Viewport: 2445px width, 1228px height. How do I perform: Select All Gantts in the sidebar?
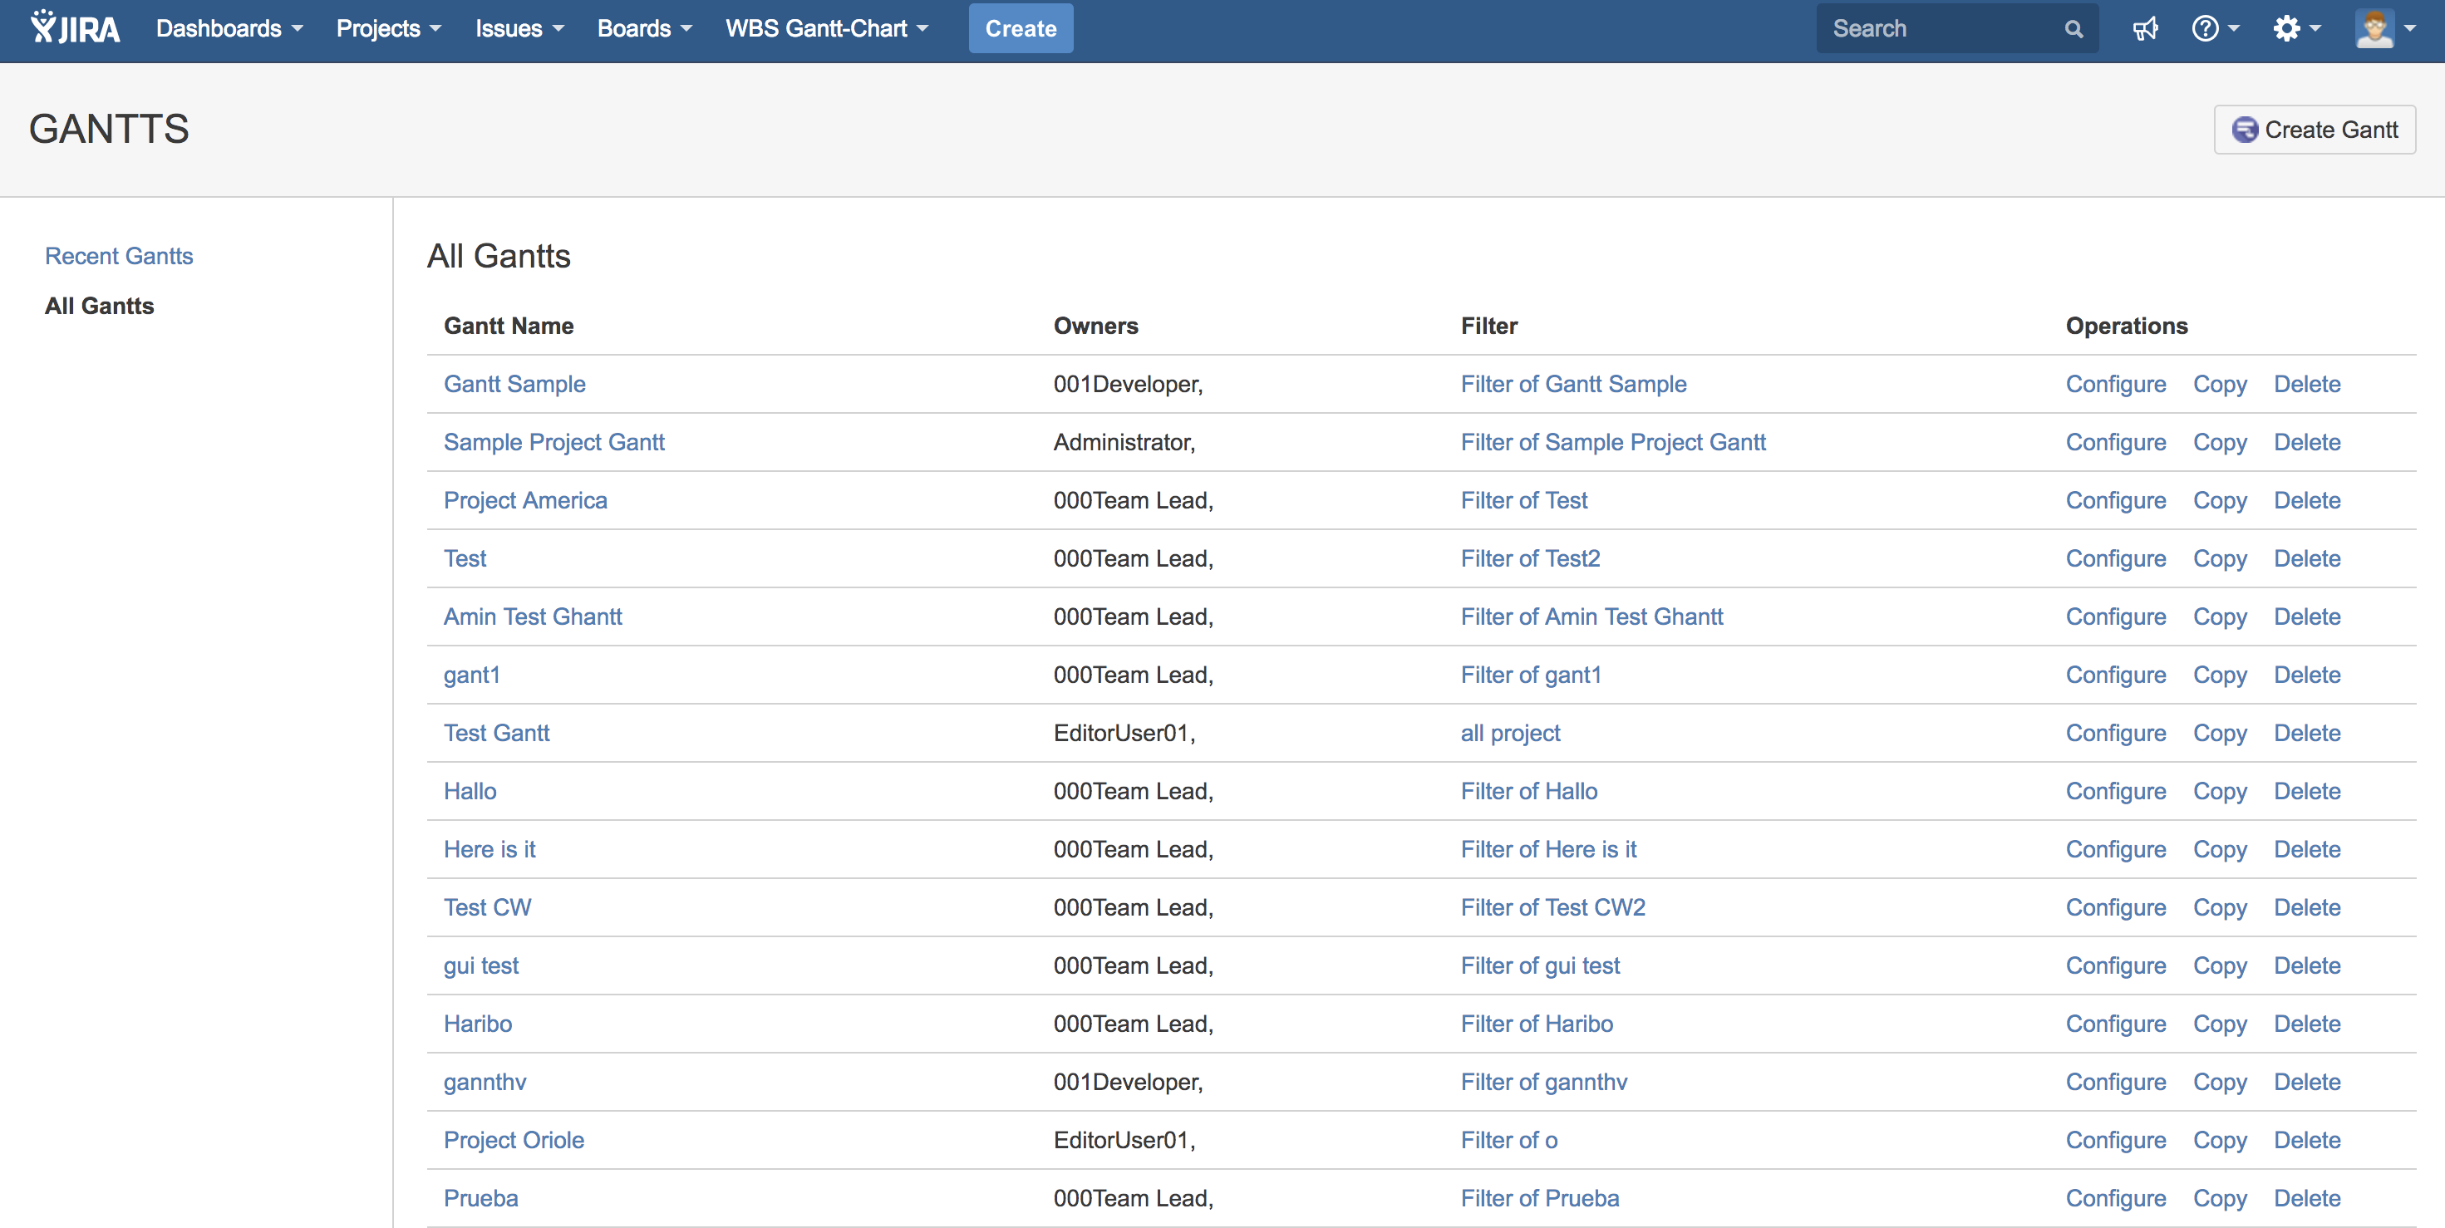99,306
